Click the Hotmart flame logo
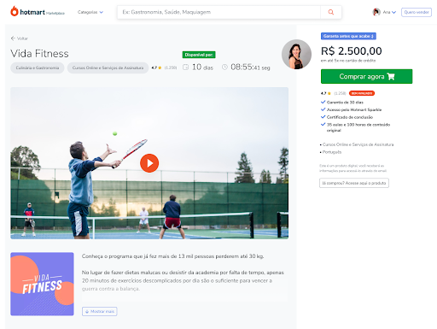The width and height of the screenshot is (437, 329). (x=15, y=11)
